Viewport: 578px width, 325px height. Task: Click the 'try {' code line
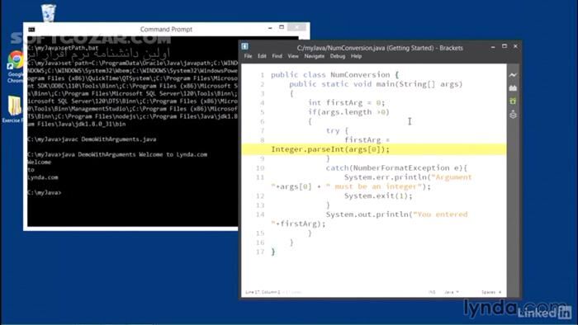click(337, 130)
